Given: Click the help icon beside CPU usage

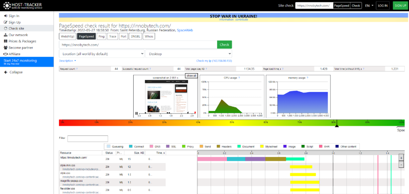Looking at the screenshot, I should point(239,78).
